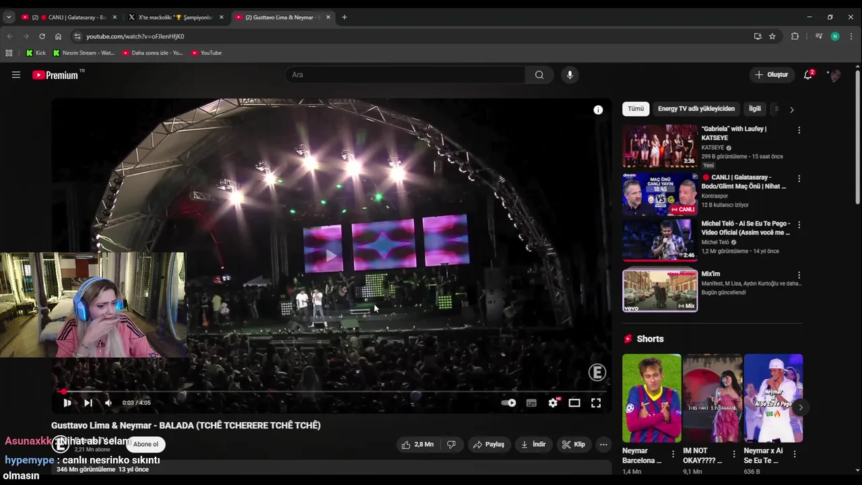The width and height of the screenshot is (862, 485).
Task: Open the 'Neymar Barcelona' short
Action: 652,398
